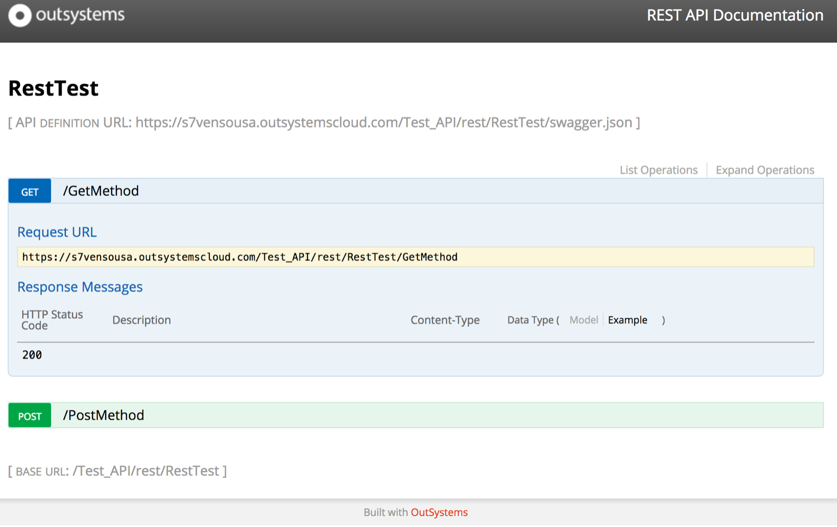Click the blue GET method badge
Viewport: 837px width, 527px height.
coord(30,191)
